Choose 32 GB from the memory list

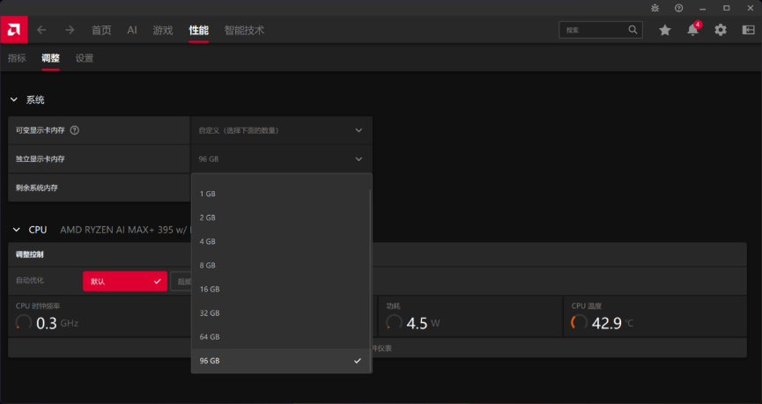pos(281,312)
